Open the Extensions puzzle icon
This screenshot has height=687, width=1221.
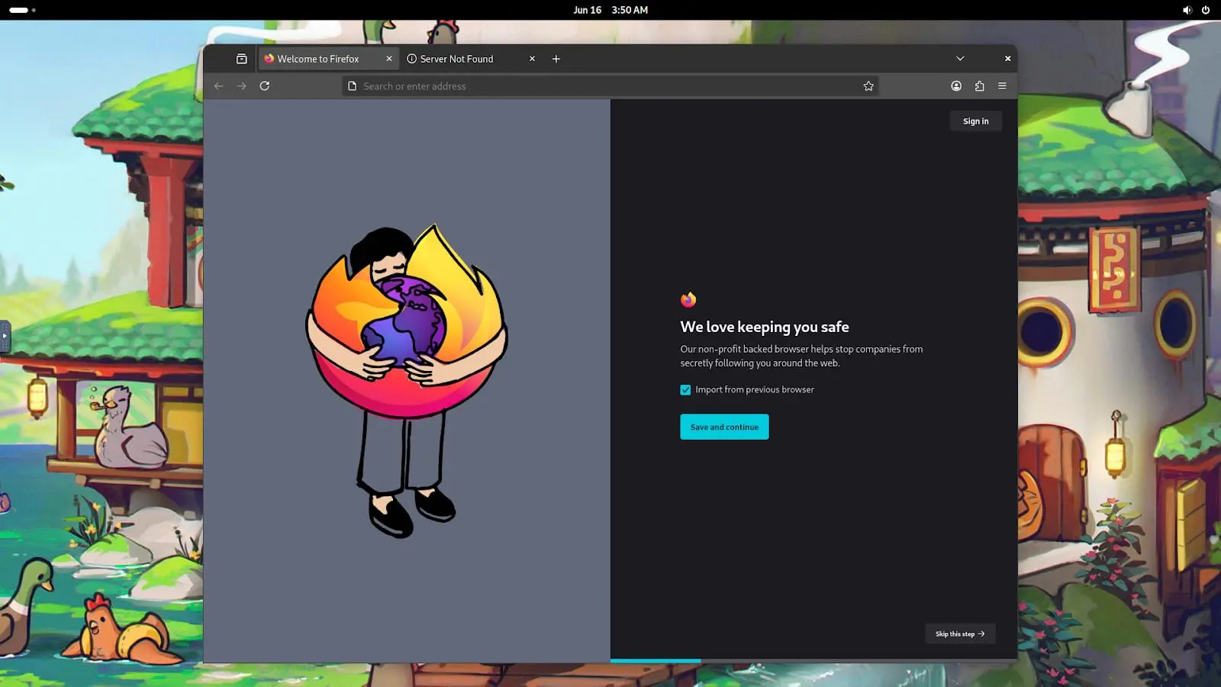[x=979, y=86]
